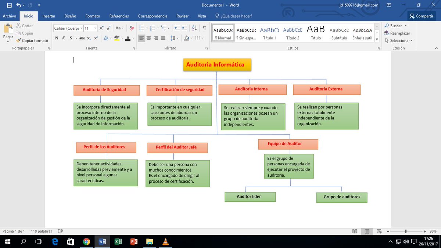Open the Aa change case dropdown
The image size is (441, 248).
(x=119, y=28)
